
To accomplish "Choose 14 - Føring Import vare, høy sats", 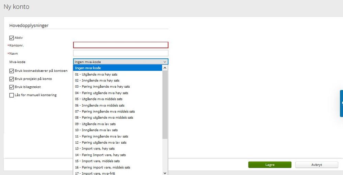I will tap(118, 155).
